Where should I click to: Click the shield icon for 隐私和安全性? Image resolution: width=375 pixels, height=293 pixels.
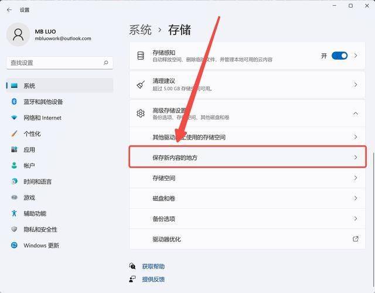[14, 229]
